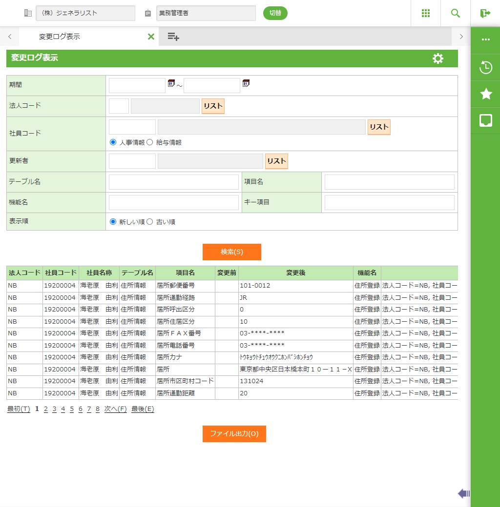Click the 検索(S) button
The width and height of the screenshot is (500, 507).
[232, 252]
